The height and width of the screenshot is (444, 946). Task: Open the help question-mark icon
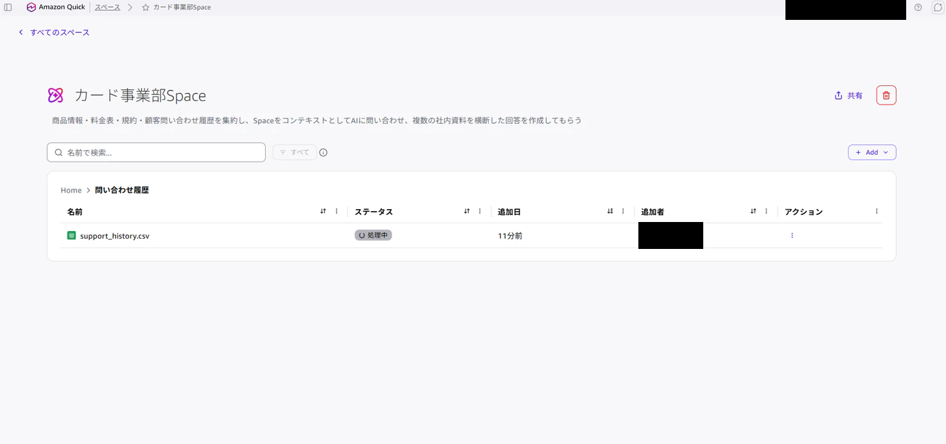click(918, 7)
